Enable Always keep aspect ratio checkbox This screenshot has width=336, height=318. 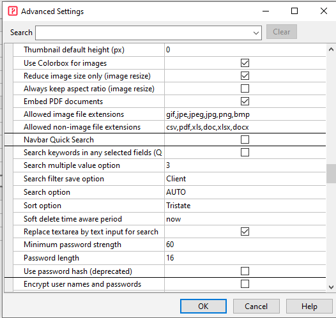coord(245,89)
